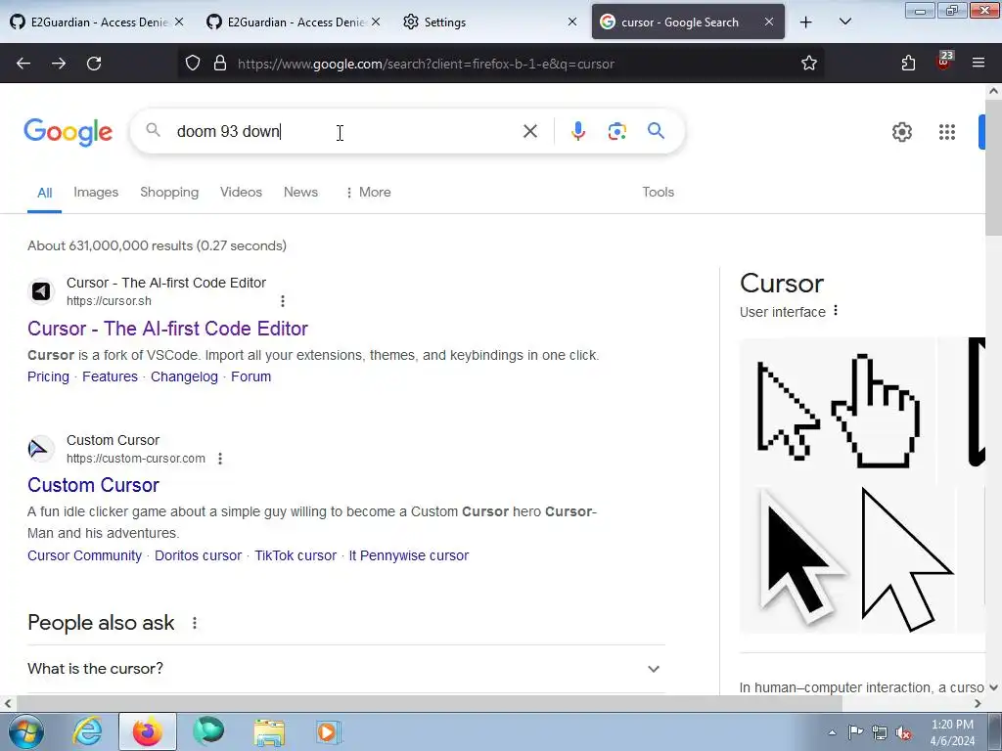The height and width of the screenshot is (751, 1002).
Task: Open the Features sitelink
Action: point(110,376)
